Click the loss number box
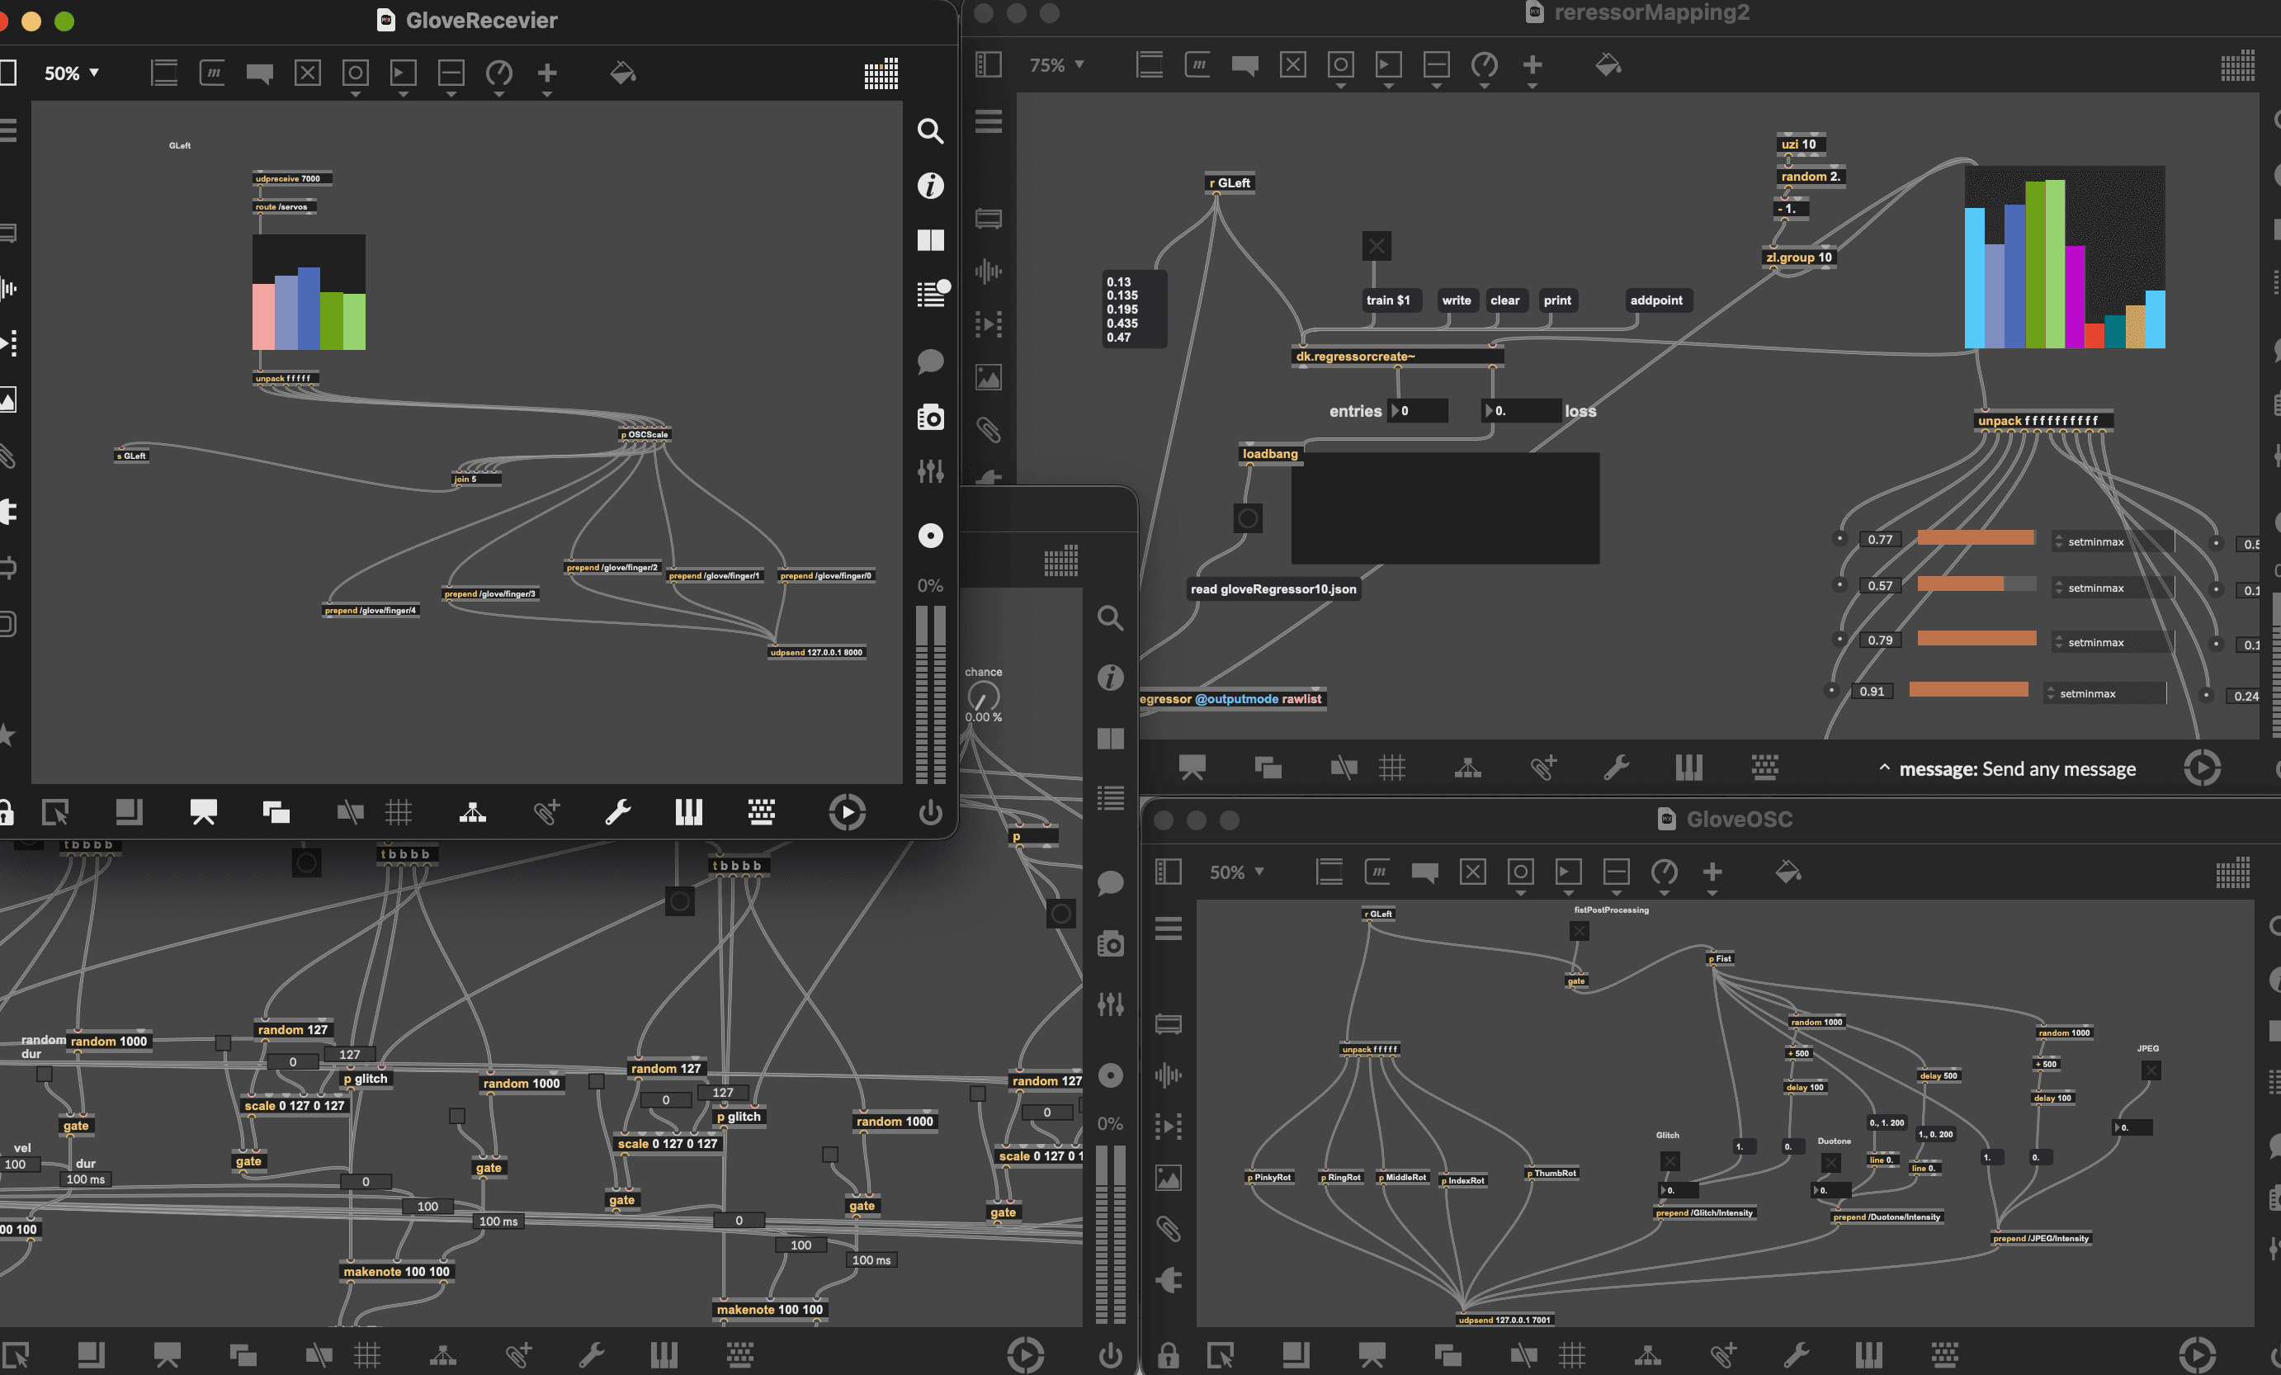The image size is (2281, 1375). click(x=1523, y=411)
